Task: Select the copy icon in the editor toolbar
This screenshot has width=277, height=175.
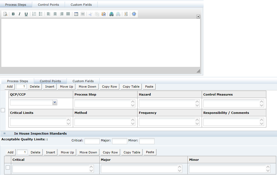Action: click(x=97, y=14)
